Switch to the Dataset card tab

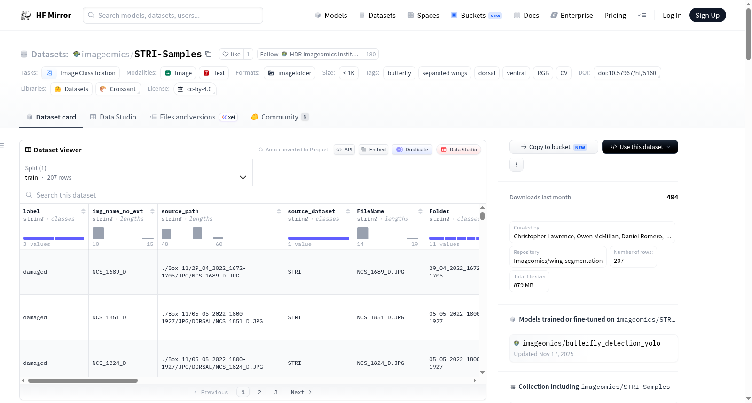[51, 117]
